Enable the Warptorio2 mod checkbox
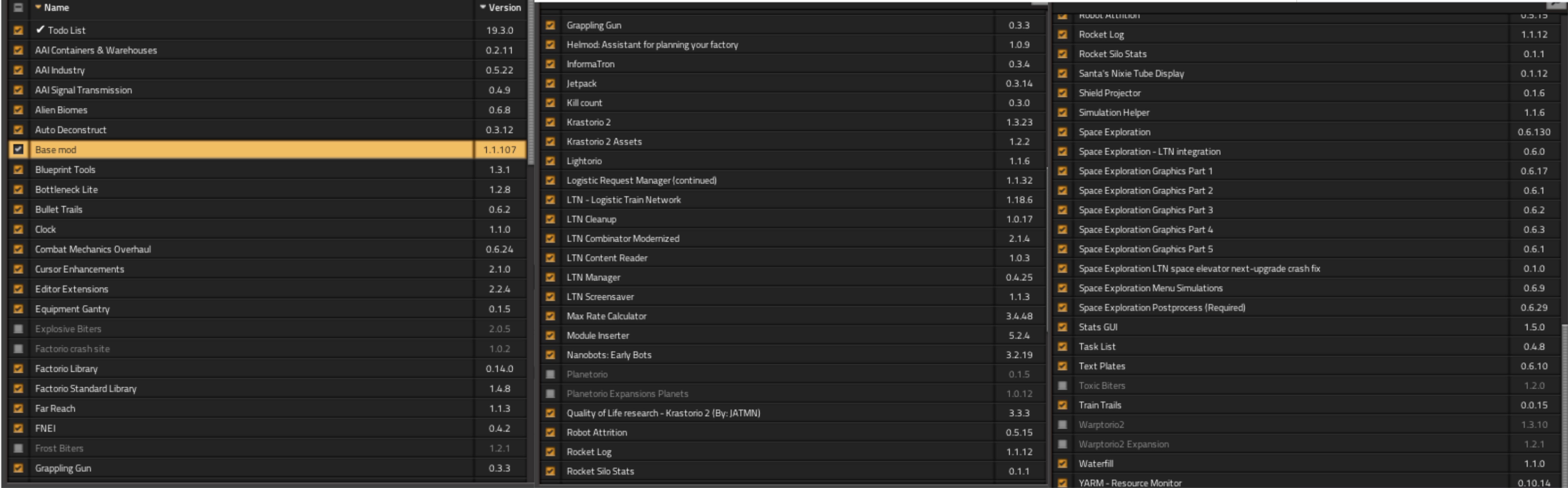 (1062, 424)
